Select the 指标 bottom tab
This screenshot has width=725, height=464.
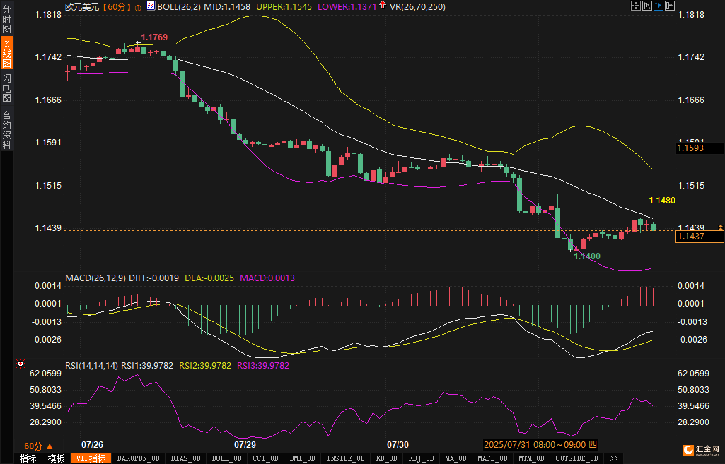click(28, 458)
